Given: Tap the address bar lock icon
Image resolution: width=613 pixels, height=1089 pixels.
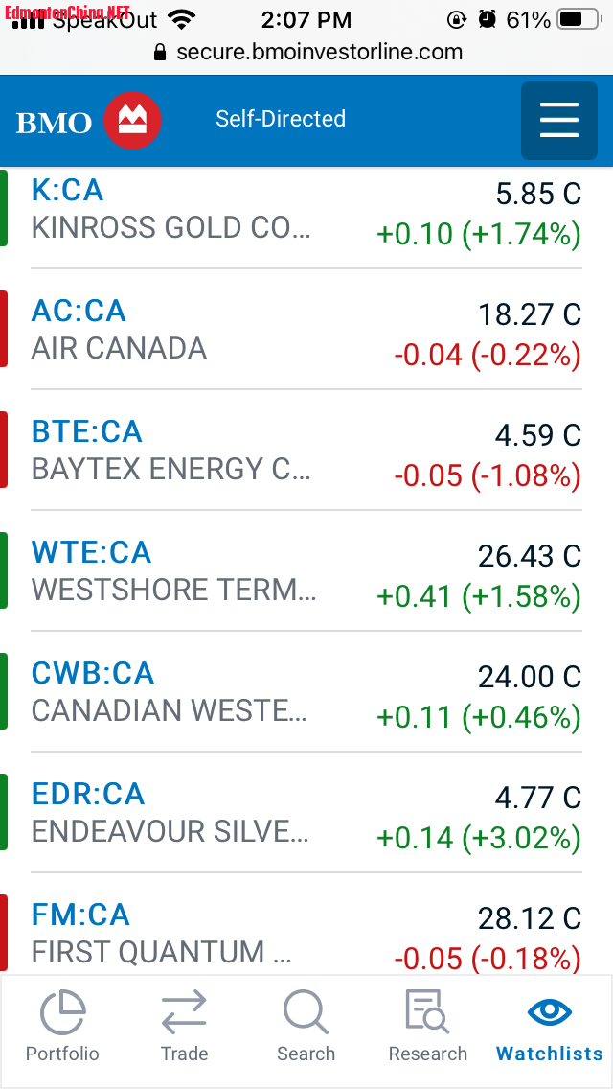Looking at the screenshot, I should pos(160,52).
